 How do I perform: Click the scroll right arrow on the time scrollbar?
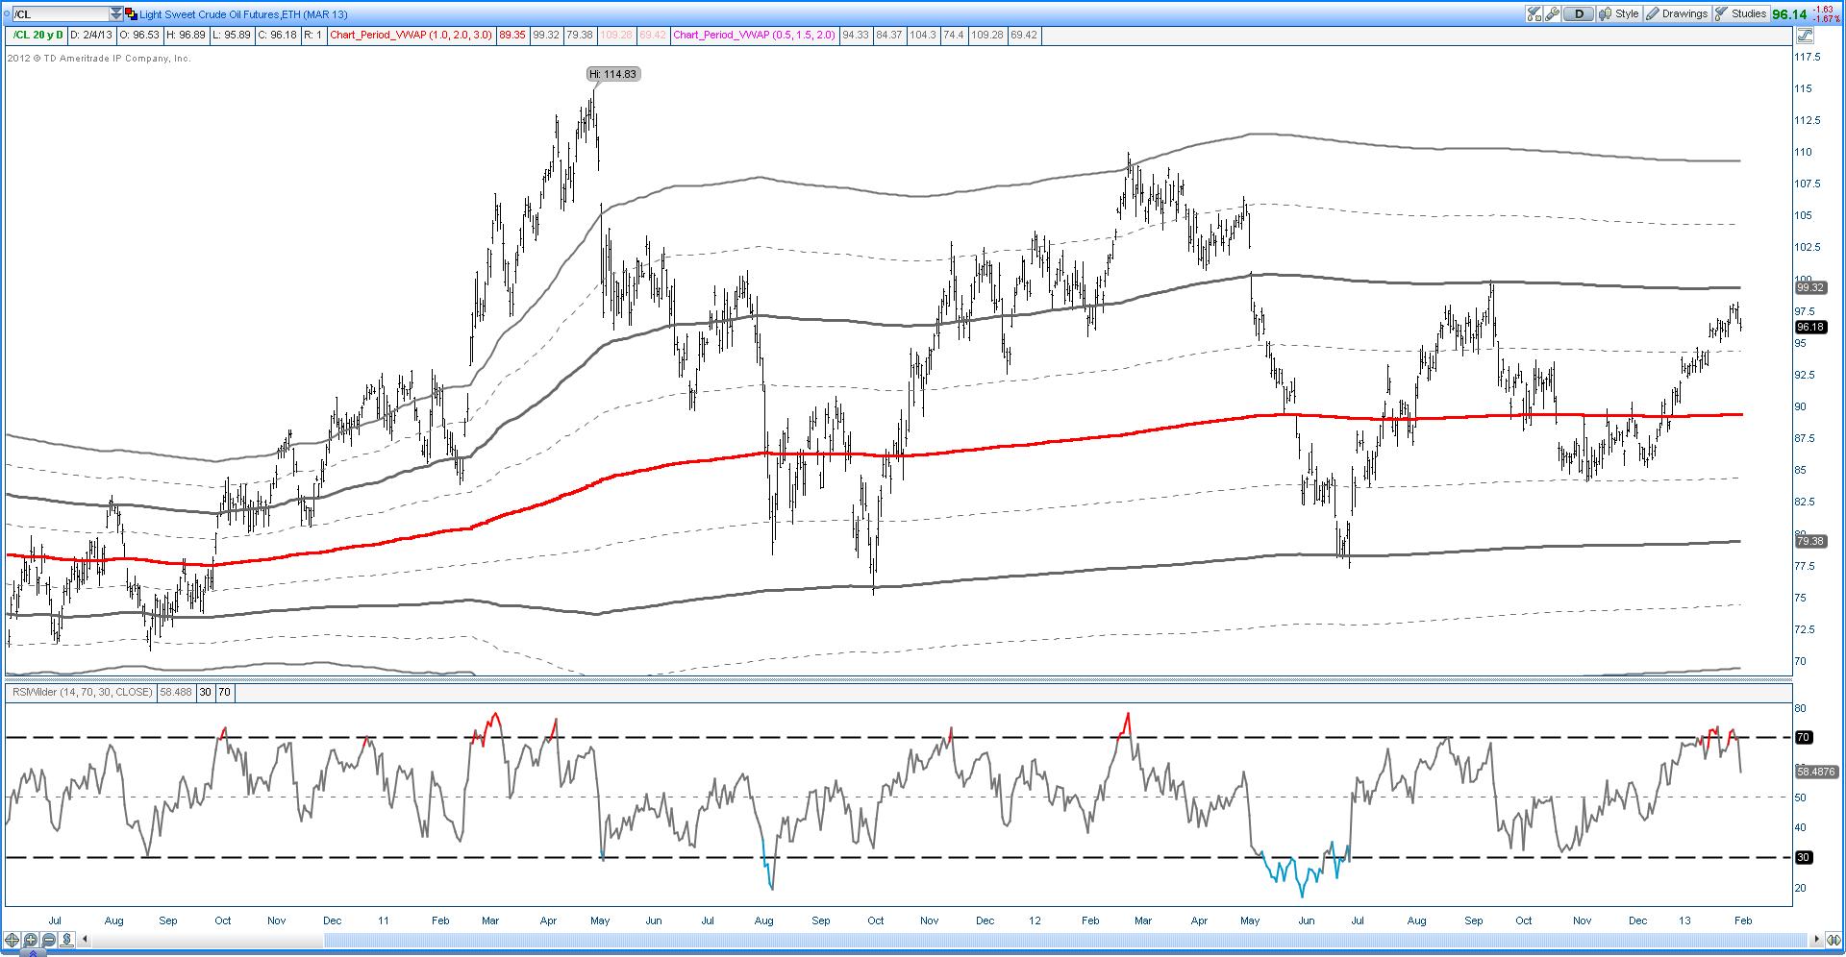(1816, 940)
